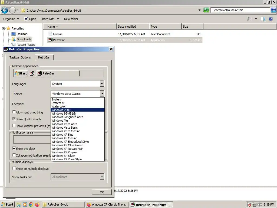
Task: Select the RetroBar application icon
Action: 50,40
